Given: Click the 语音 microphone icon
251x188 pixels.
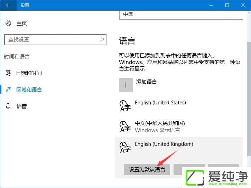Looking at the screenshot, I should [8, 106].
